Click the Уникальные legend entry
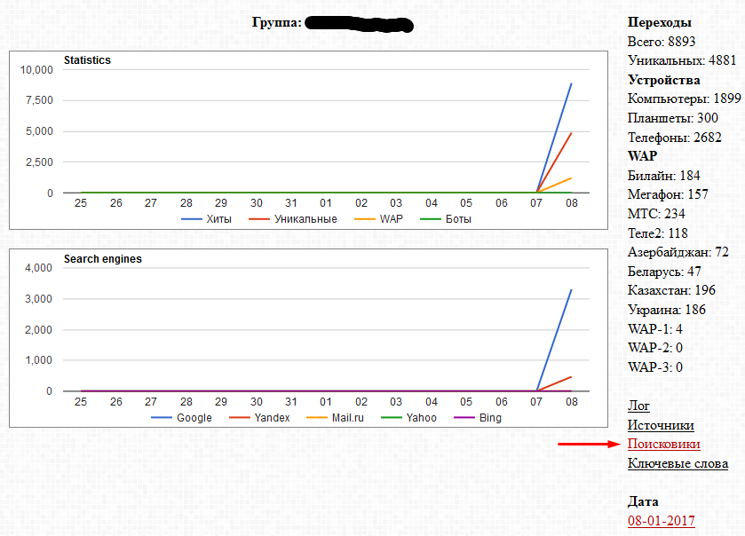745x536 pixels. (293, 219)
